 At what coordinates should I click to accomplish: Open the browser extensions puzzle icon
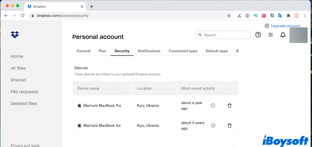[x=288, y=16]
